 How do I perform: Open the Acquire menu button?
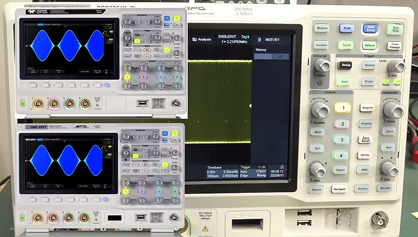(366, 108)
